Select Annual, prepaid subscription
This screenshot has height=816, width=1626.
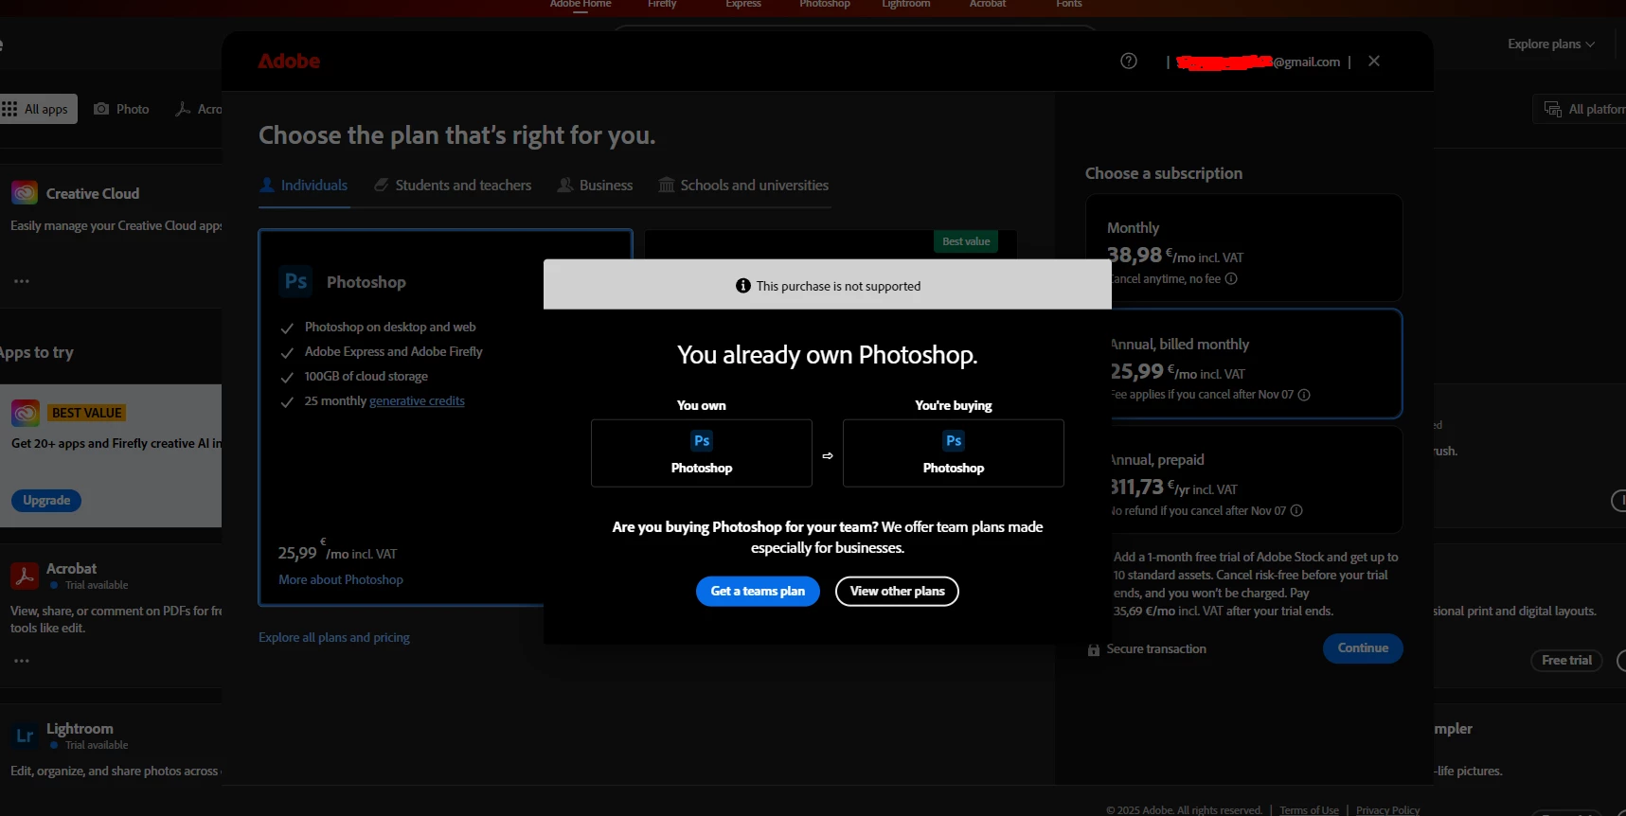[1243, 480]
